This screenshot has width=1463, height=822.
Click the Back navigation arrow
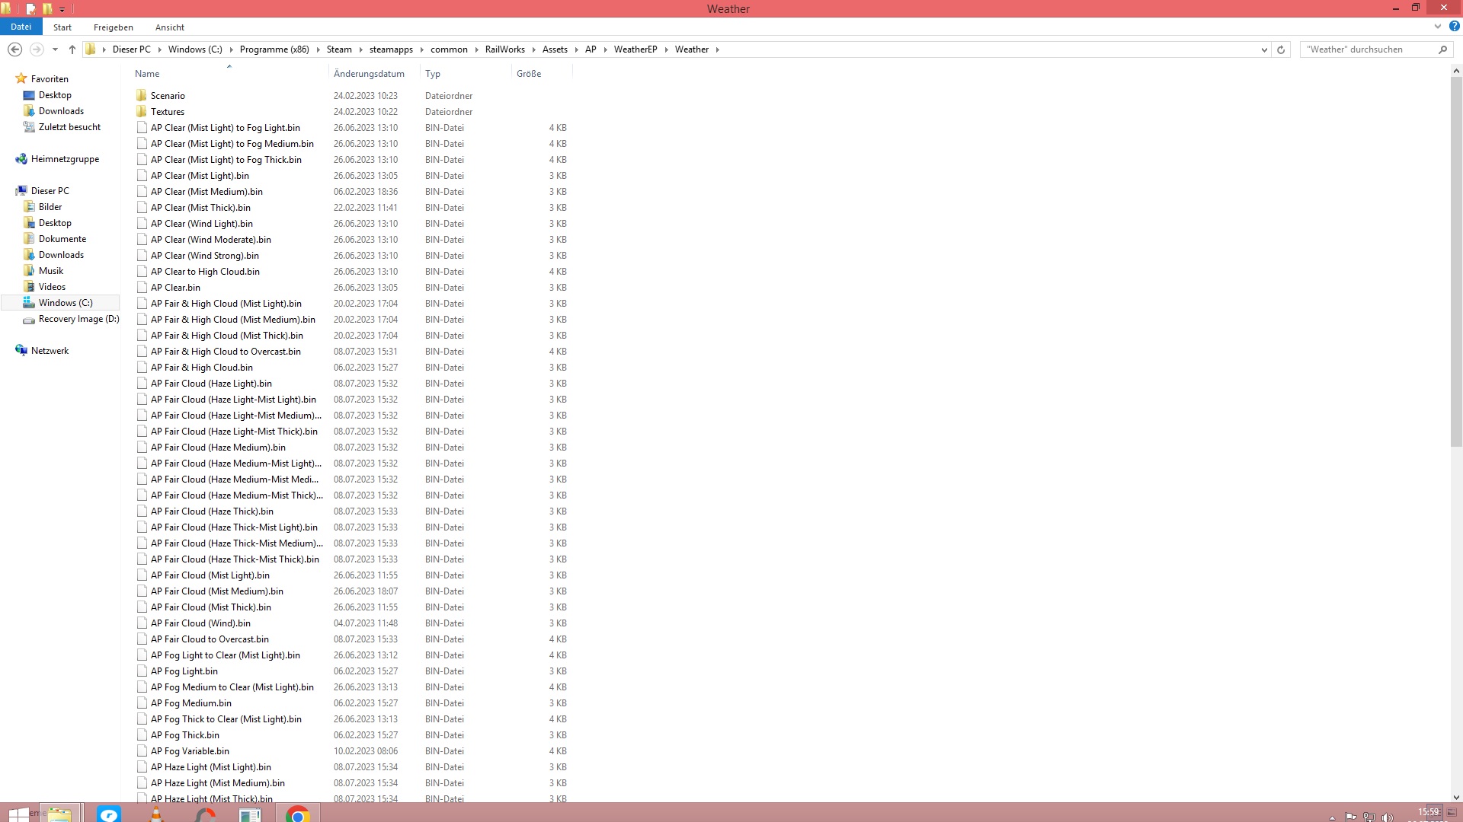pyautogui.click(x=14, y=49)
